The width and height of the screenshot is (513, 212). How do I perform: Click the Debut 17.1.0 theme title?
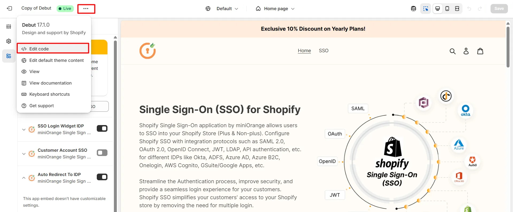36,25
